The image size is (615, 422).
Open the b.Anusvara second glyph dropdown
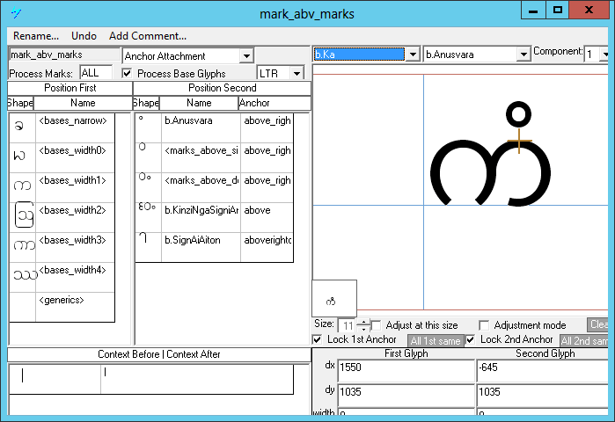point(523,55)
